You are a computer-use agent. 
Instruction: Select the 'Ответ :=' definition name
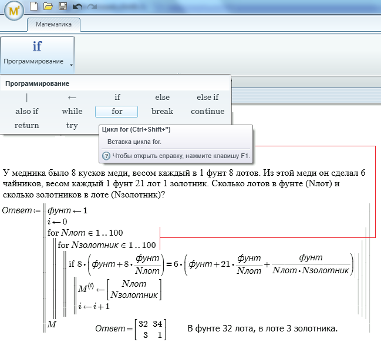pyautogui.click(x=21, y=210)
